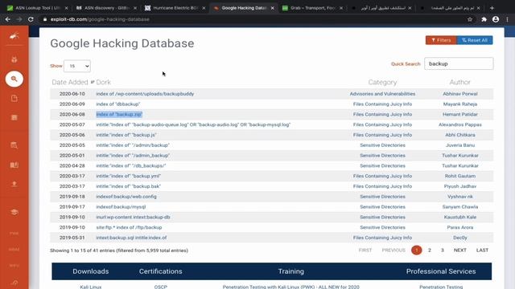
Task: Open the intitle index of "backup.yml" dork
Action: 128,176
